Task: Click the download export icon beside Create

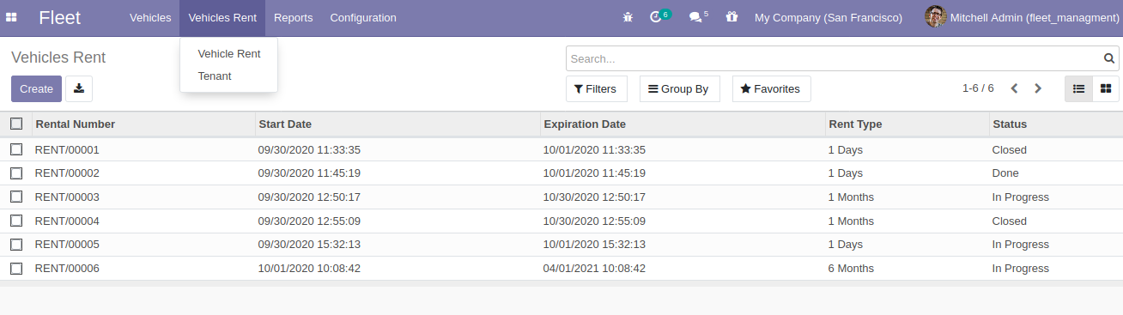Action: point(79,88)
